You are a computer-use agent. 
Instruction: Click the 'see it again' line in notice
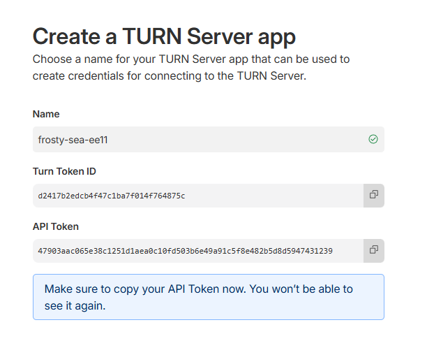tap(75, 306)
